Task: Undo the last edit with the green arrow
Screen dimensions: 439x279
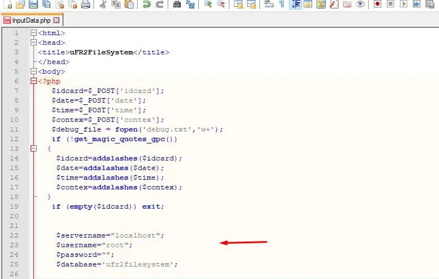Action: point(146,4)
